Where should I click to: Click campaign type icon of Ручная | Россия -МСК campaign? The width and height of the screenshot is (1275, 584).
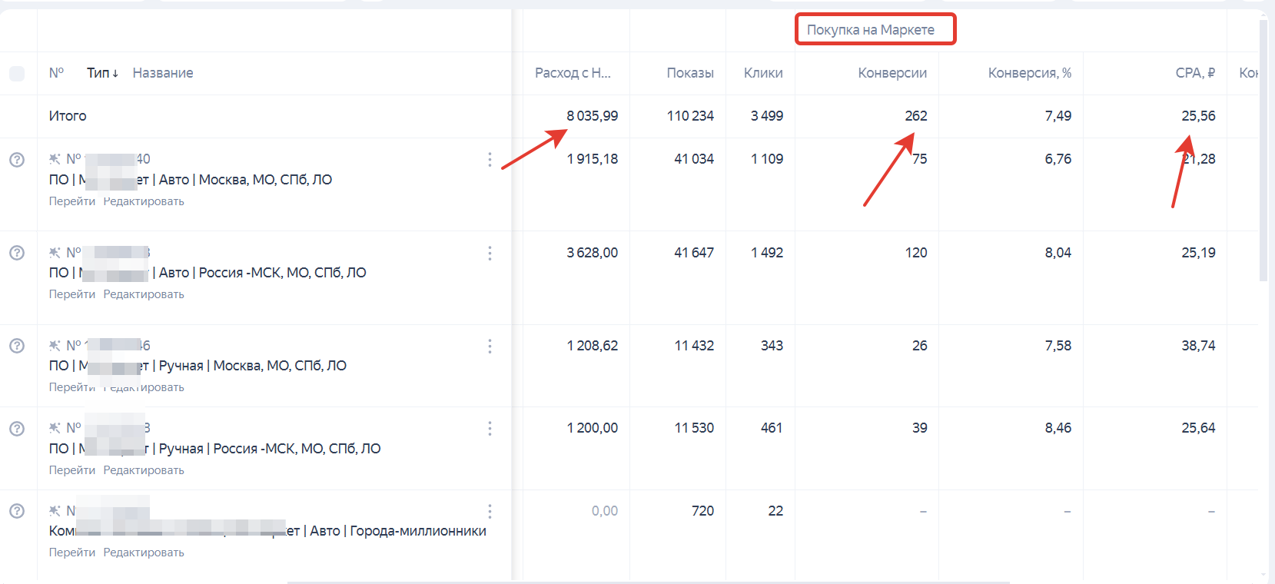[x=55, y=428]
